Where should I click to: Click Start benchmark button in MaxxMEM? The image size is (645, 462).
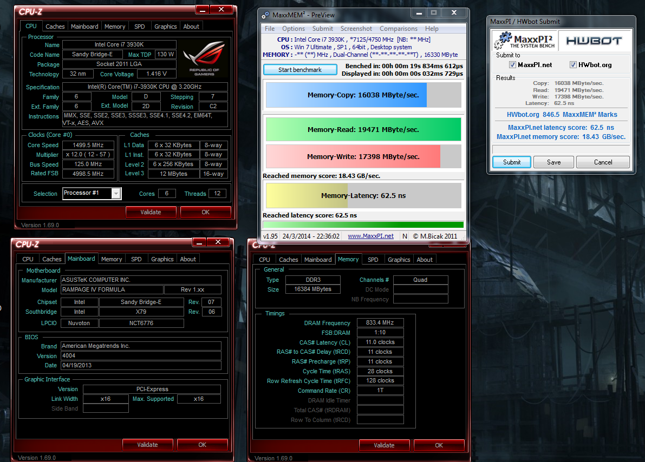pos(300,69)
